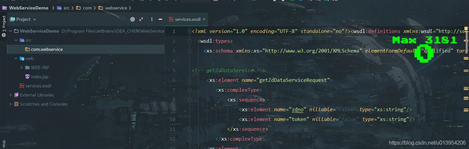469x149 pixels.
Task: Click fold end marker at line 11
Action: (x=189, y=129)
